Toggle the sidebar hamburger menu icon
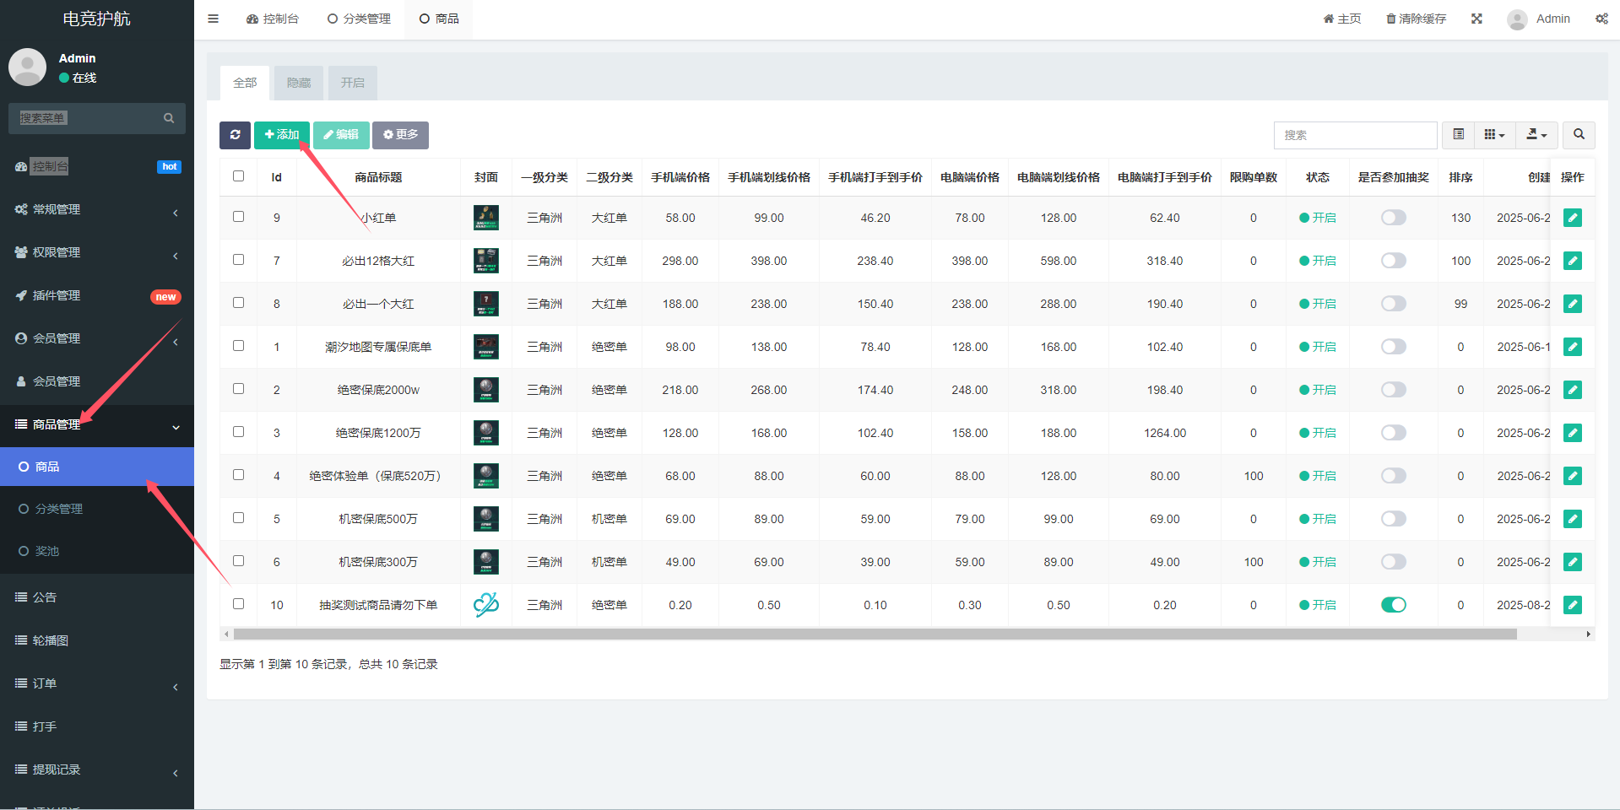Viewport: 1620px width, 810px height. (x=214, y=19)
